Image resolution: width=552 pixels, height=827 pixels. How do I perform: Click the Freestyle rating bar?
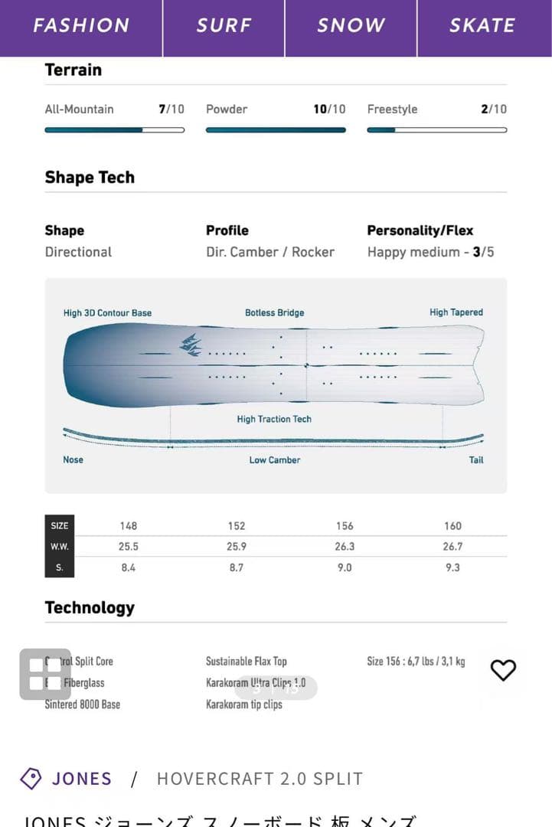tap(436, 130)
